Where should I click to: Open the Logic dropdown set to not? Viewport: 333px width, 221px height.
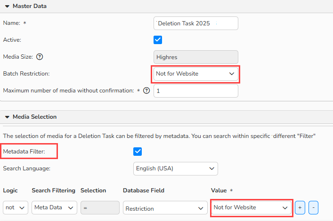click(16, 207)
